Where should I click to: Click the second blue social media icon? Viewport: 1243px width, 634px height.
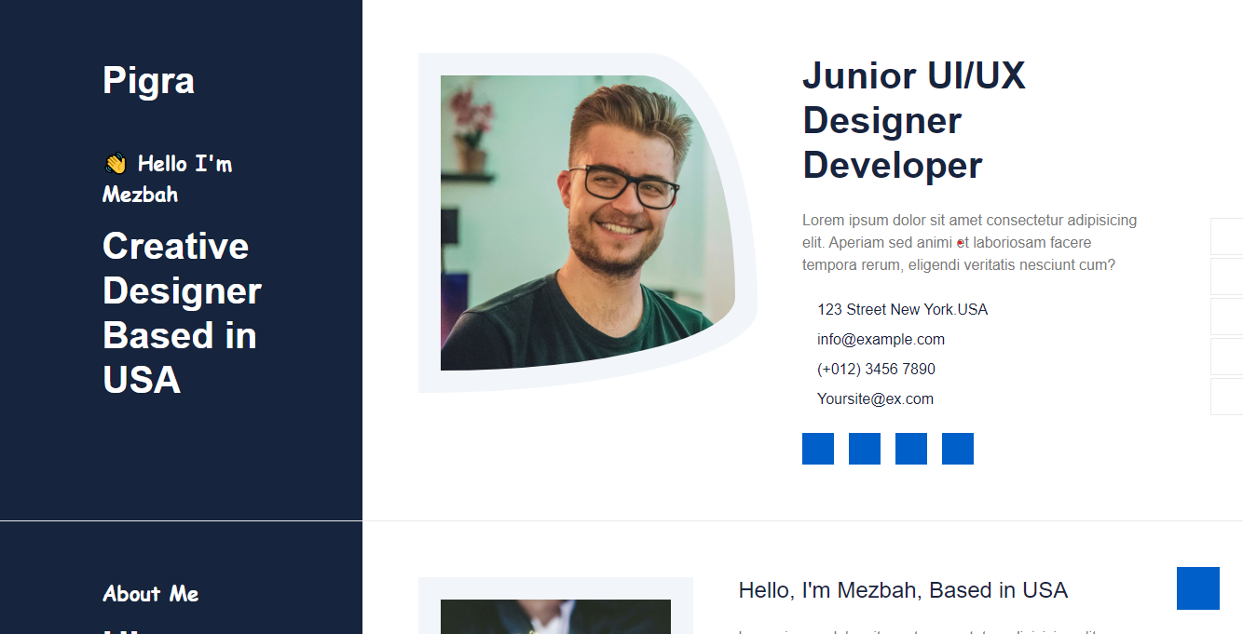[x=864, y=449]
